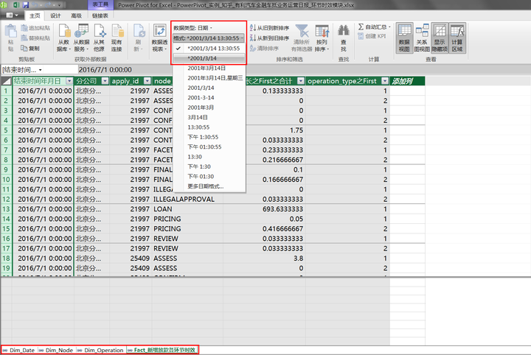The height and width of the screenshot is (355, 531).
Task: Select format *2001/3/14 in list
Action: click(x=209, y=58)
